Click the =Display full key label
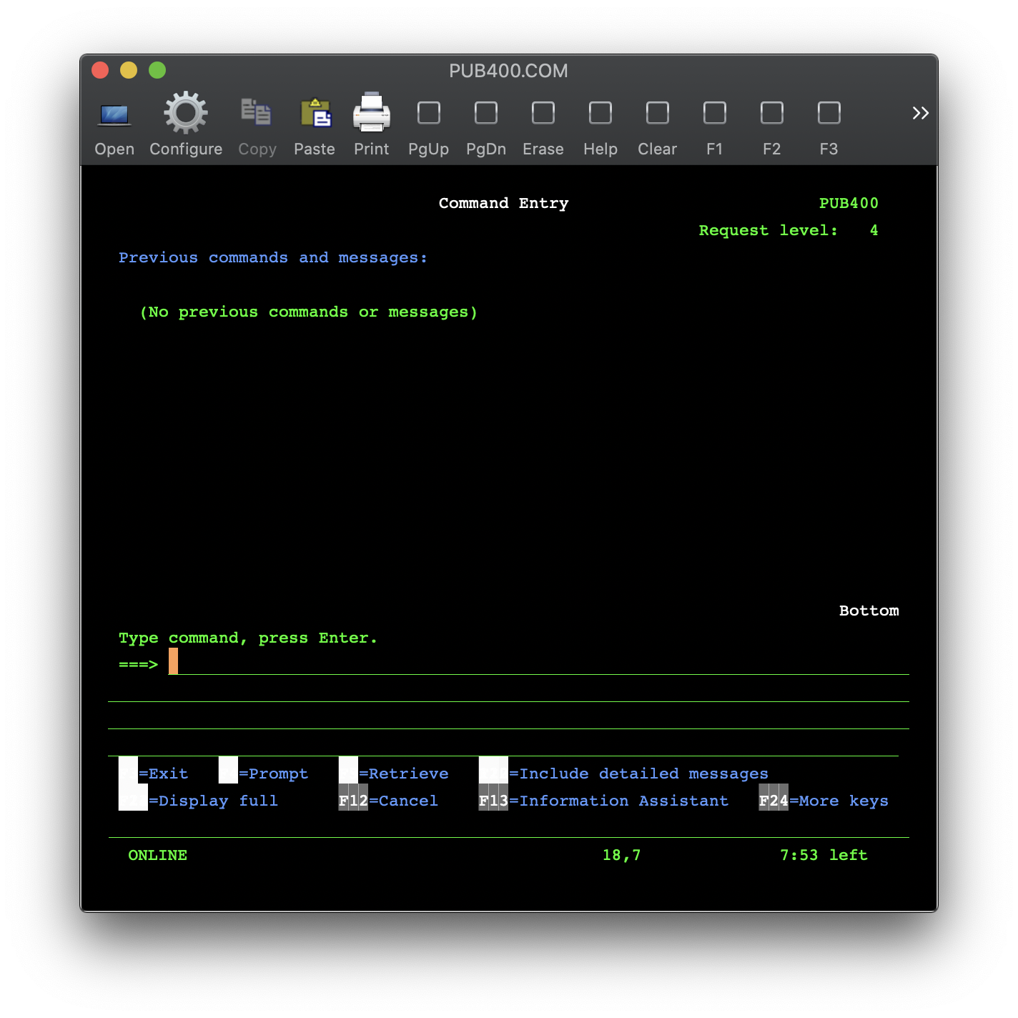The width and height of the screenshot is (1018, 1018). pyautogui.click(x=213, y=801)
